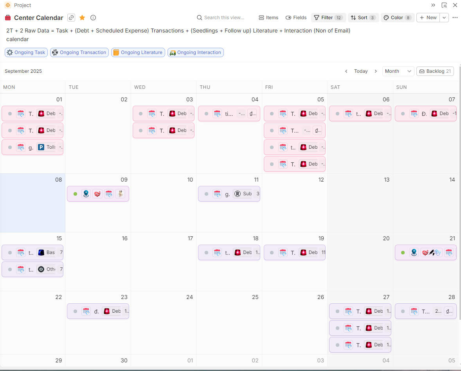Click the figure icon on Tuesday 09
Viewport: 461px width, 371px height.
(120, 194)
